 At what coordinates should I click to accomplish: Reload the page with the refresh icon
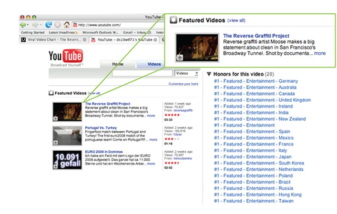pos(49,25)
